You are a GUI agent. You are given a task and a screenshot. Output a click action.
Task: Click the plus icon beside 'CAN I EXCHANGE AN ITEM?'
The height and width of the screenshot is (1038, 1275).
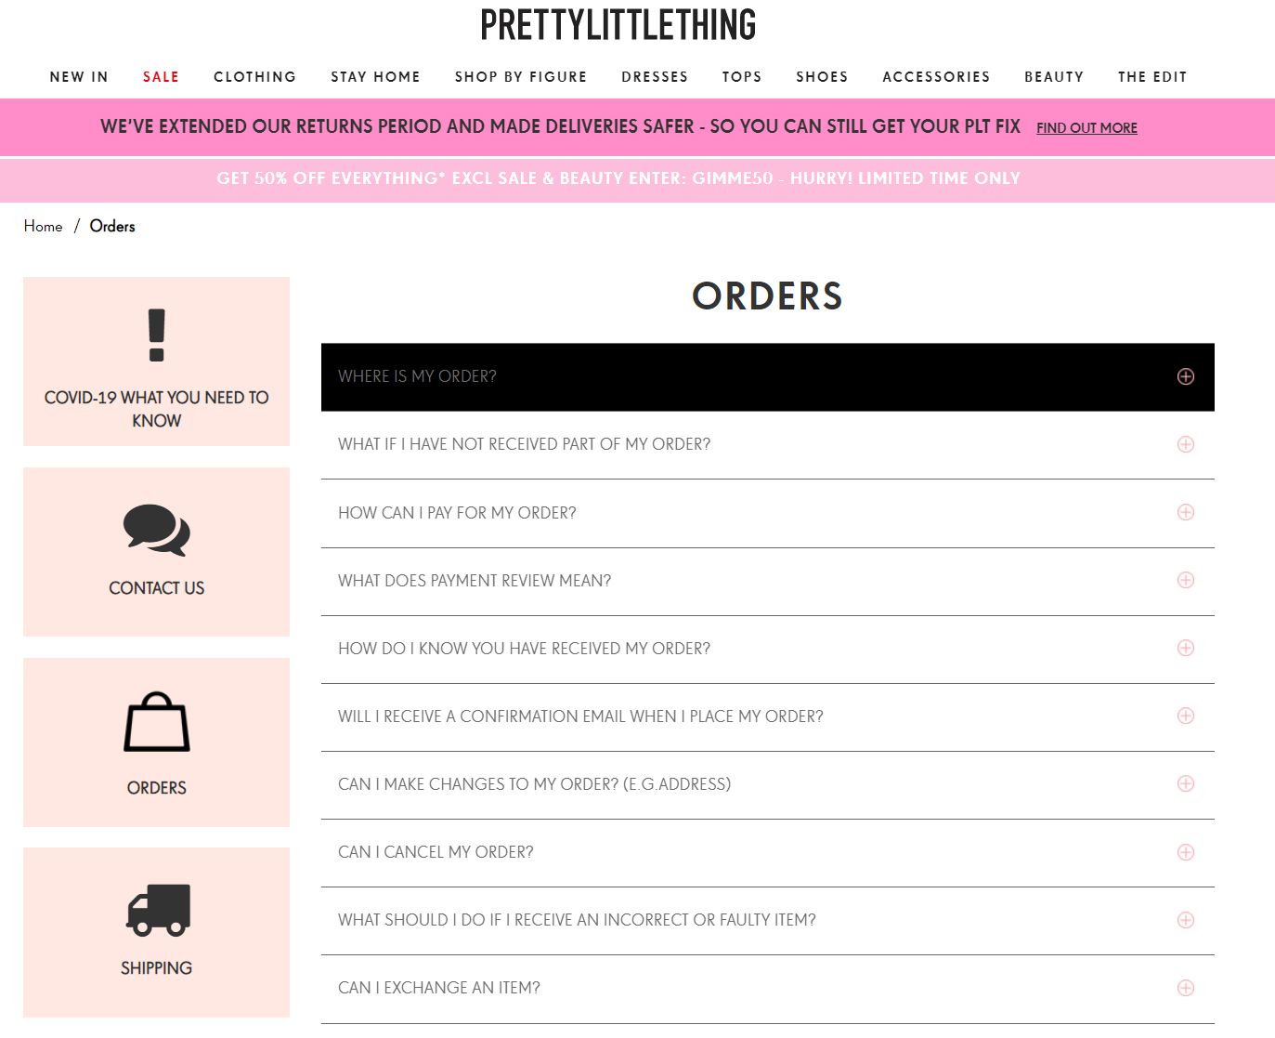click(1185, 988)
